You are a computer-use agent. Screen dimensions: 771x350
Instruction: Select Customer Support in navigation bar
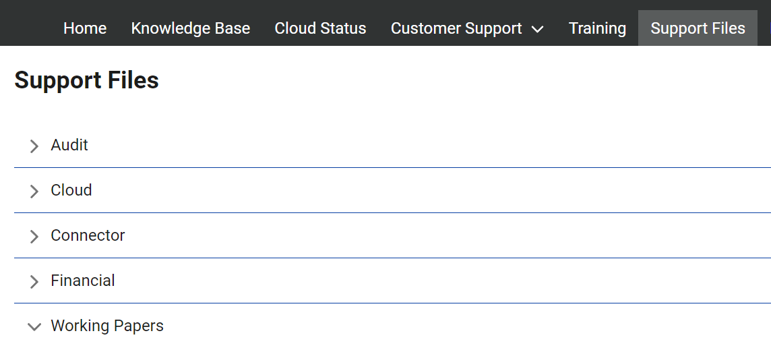[456, 28]
